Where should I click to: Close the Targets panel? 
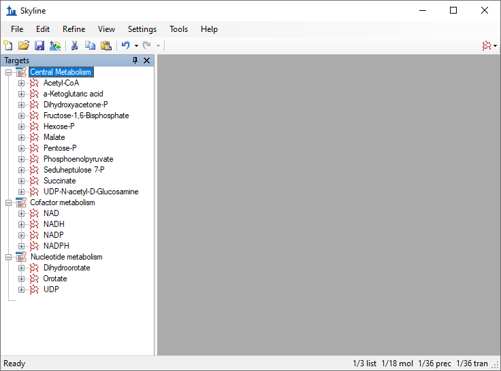[146, 60]
